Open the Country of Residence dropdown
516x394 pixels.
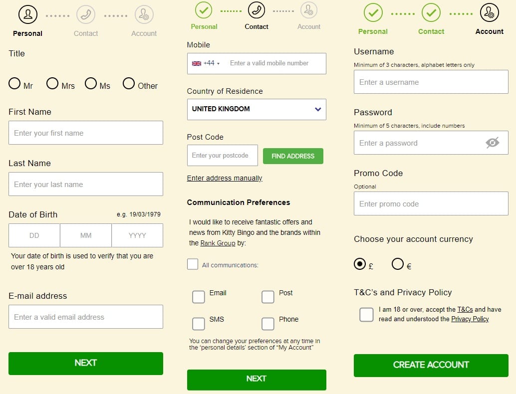pyautogui.click(x=257, y=109)
